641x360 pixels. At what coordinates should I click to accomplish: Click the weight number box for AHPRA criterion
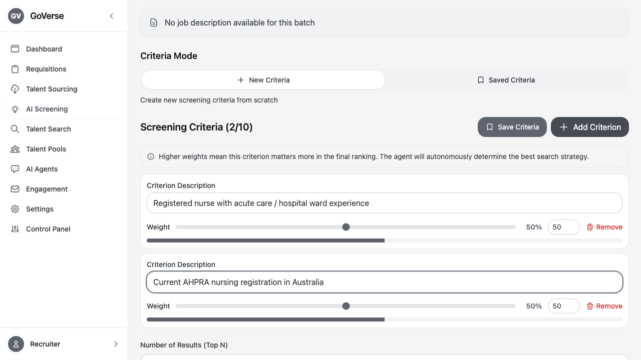coord(564,306)
